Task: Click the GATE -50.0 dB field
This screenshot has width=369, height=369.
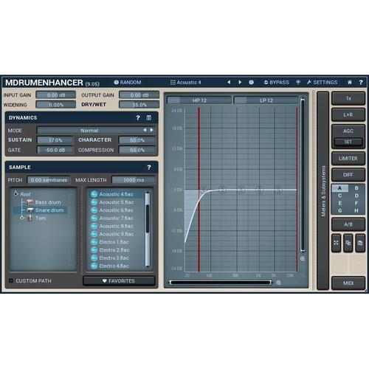Action: [x=55, y=150]
